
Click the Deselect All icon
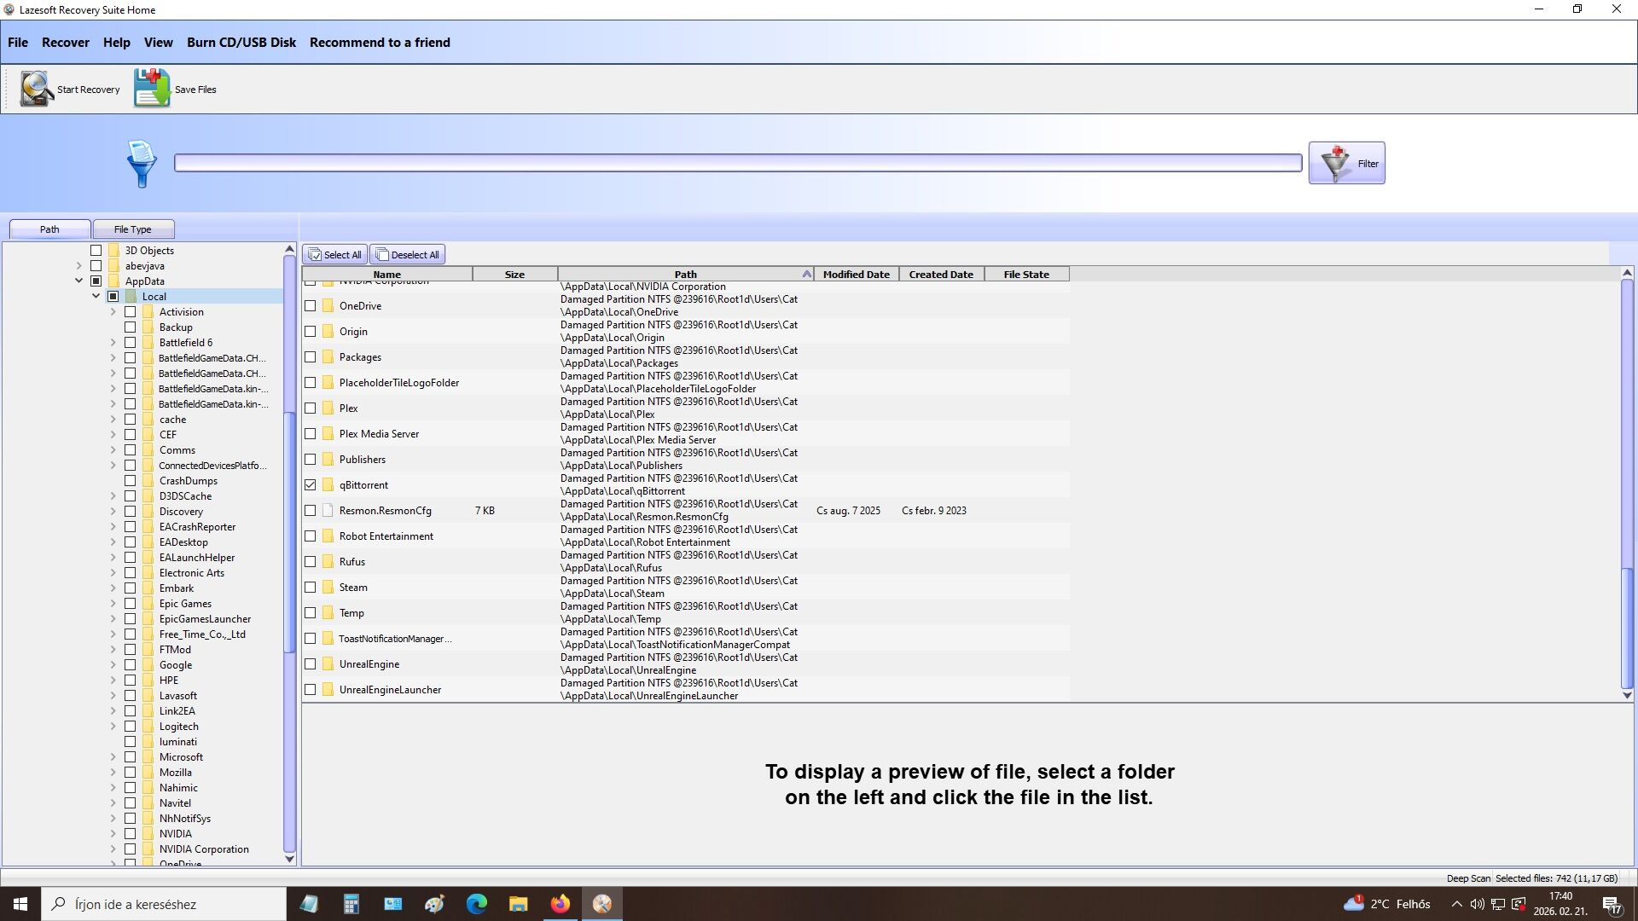tap(382, 255)
